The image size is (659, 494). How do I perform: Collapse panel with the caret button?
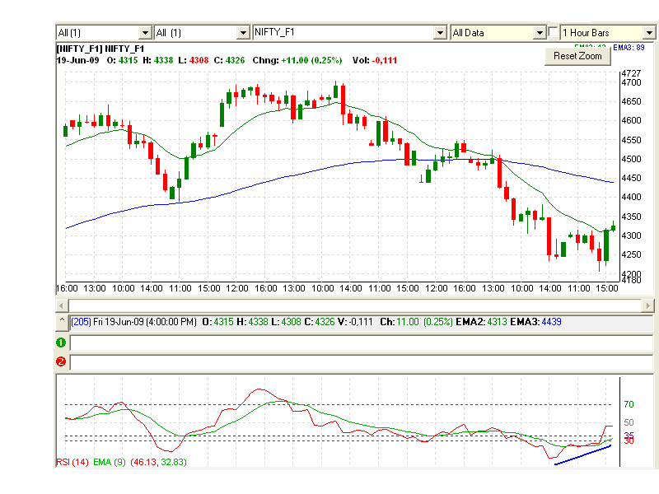tap(62, 322)
